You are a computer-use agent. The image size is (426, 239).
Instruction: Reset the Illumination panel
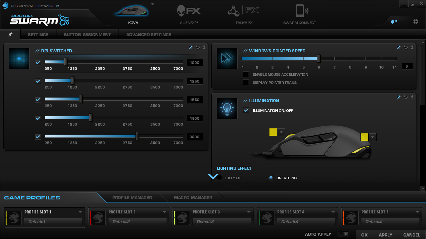click(406, 97)
